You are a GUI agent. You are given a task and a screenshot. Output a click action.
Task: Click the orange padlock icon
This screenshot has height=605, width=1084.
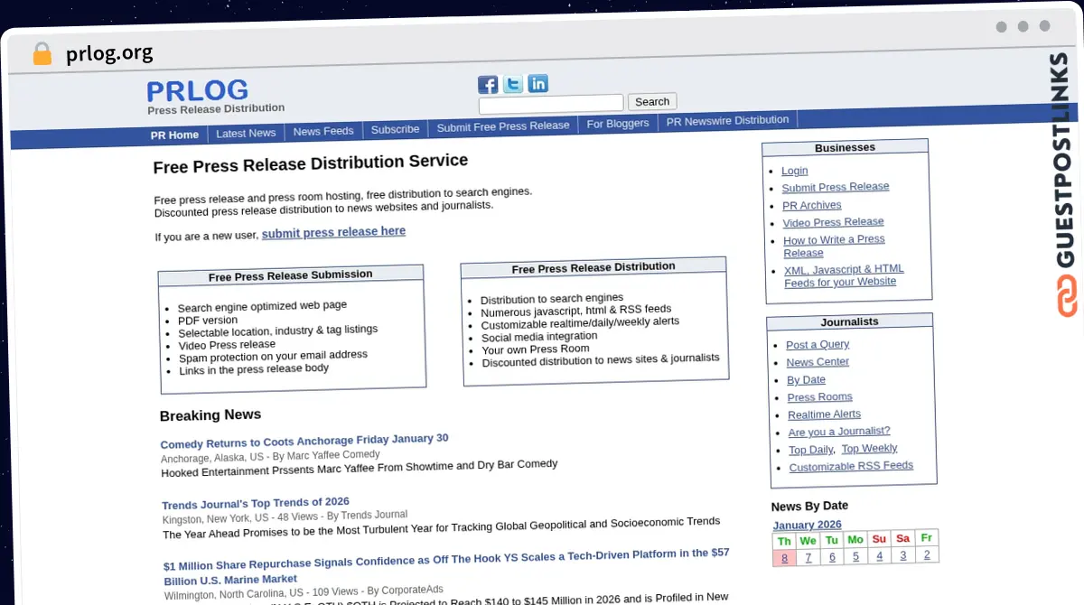(x=42, y=53)
